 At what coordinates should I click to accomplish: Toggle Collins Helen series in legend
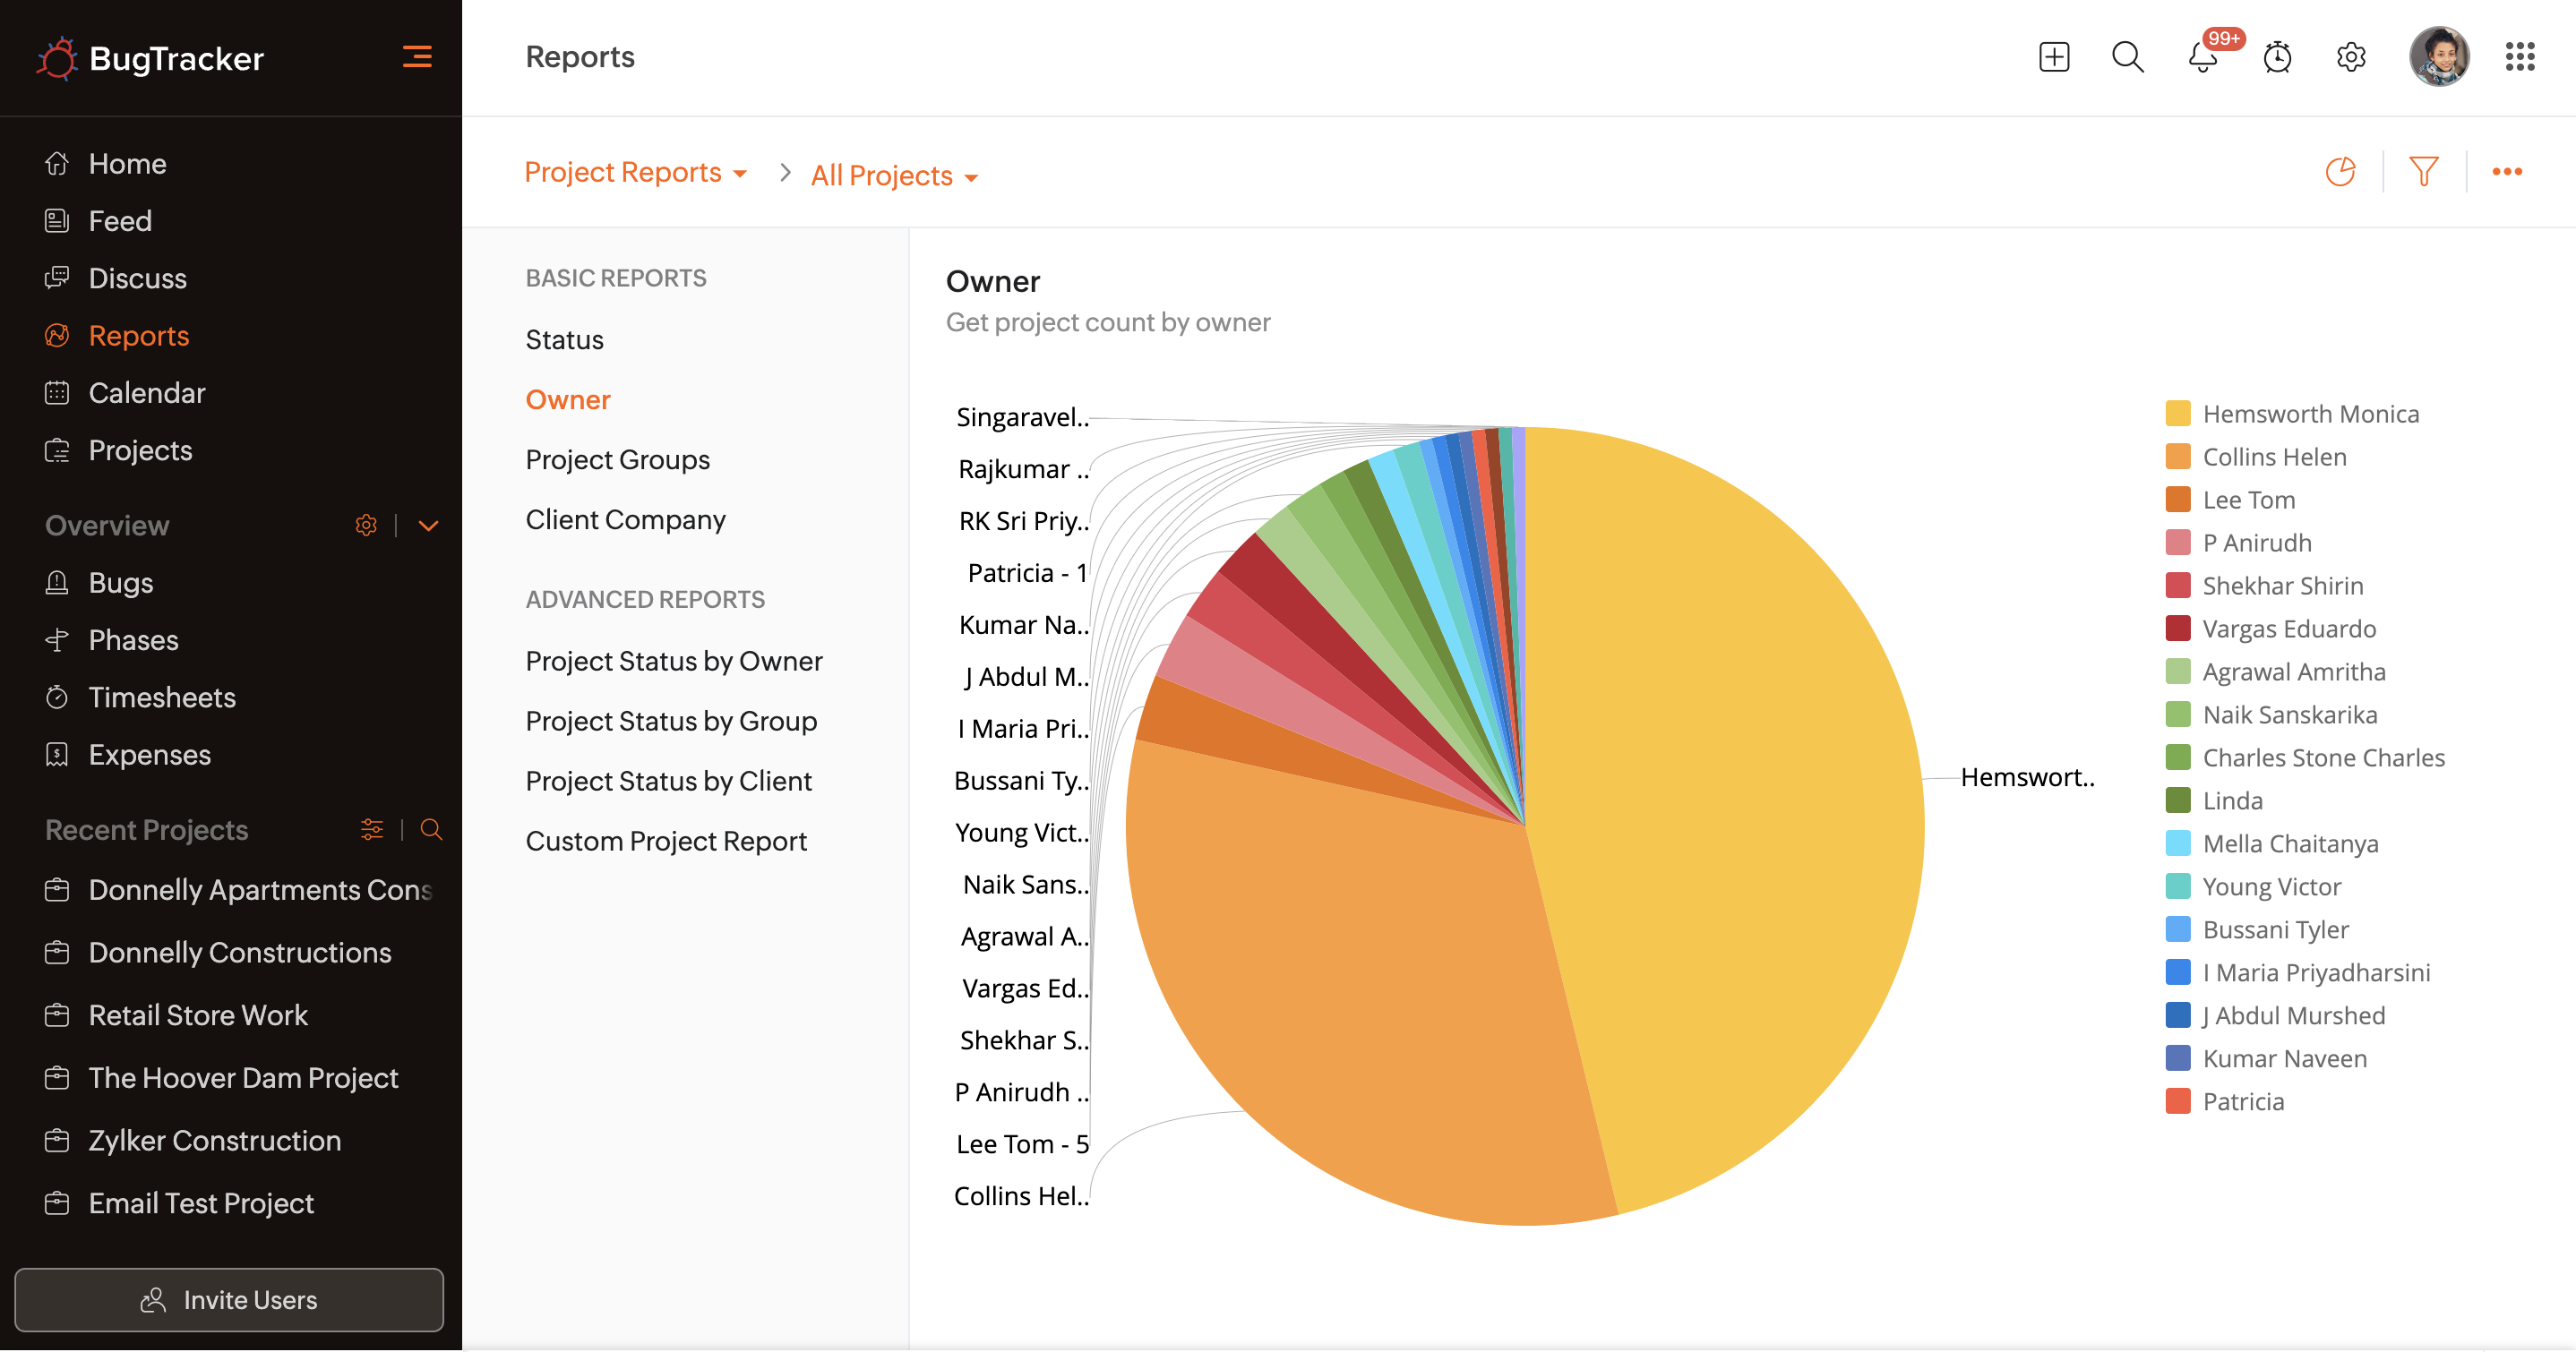[2274, 457]
